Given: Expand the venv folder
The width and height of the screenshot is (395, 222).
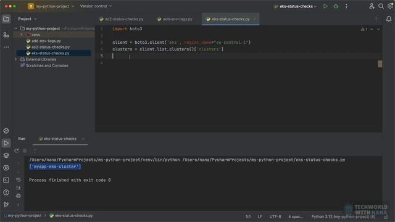Looking at the screenshot, I should 22,35.
